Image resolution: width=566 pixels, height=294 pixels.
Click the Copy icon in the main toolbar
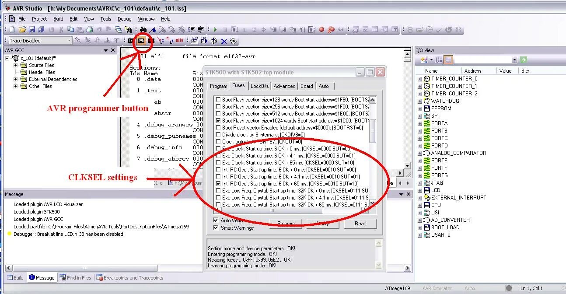(70, 30)
